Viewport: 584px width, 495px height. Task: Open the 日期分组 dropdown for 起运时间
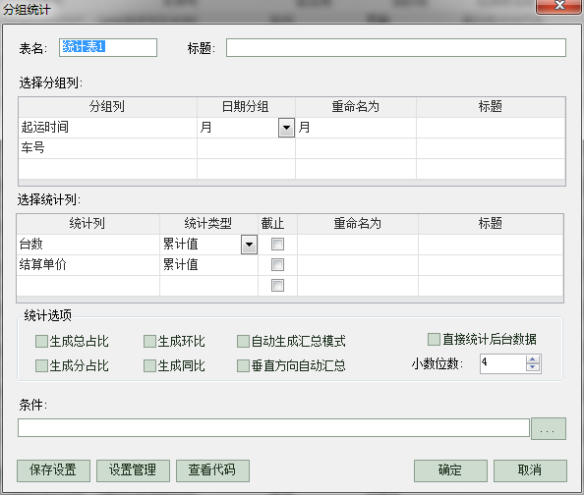[286, 128]
